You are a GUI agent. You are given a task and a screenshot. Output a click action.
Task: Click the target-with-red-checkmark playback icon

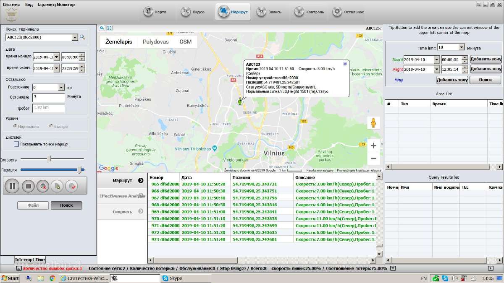(x=72, y=186)
